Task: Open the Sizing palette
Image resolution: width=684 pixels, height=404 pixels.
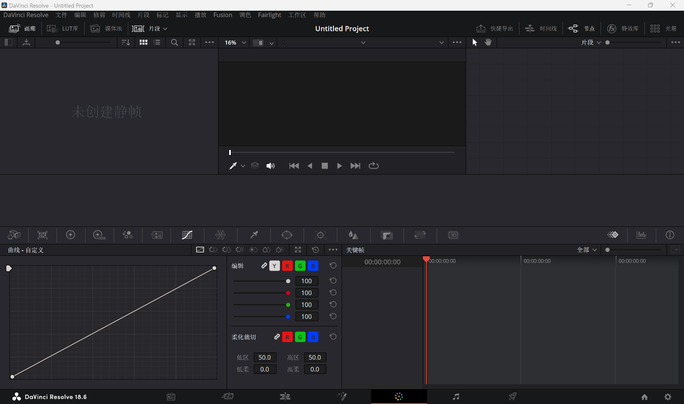Action: (x=420, y=235)
